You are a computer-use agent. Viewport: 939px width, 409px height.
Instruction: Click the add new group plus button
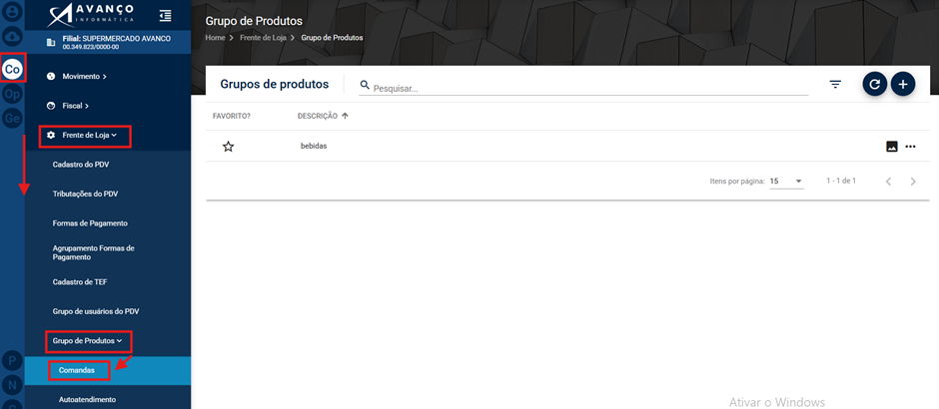903,85
